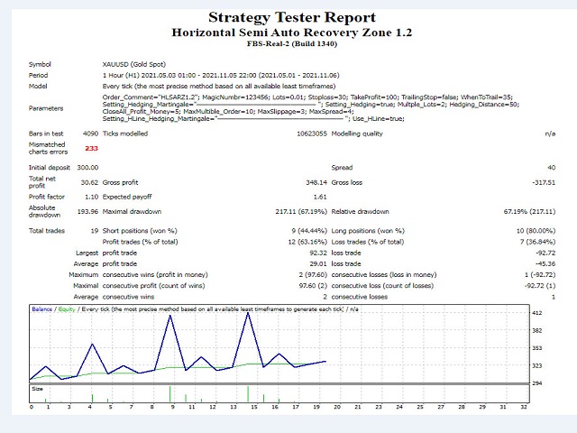Click the 'Ticks modelled' label
577x433 pixels.
pos(125,134)
